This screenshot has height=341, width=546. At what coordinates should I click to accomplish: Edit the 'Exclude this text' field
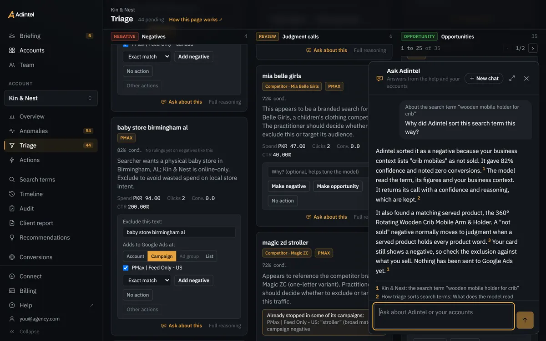point(179,232)
